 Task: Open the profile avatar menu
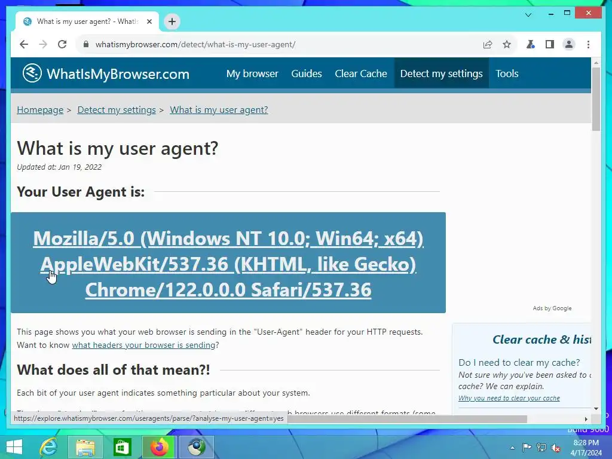pyautogui.click(x=569, y=44)
